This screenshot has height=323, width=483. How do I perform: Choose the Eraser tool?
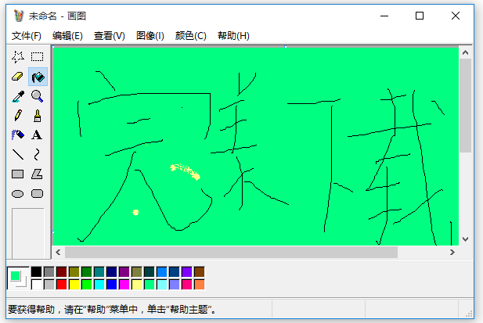(18, 77)
